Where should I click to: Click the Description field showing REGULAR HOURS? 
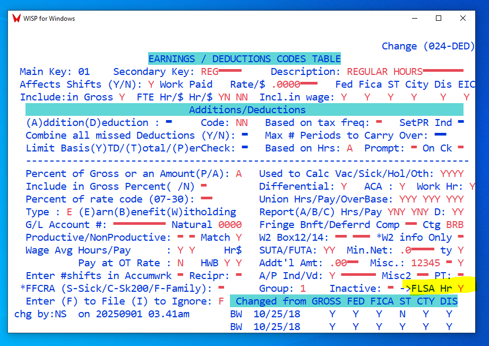pyautogui.click(x=405, y=72)
